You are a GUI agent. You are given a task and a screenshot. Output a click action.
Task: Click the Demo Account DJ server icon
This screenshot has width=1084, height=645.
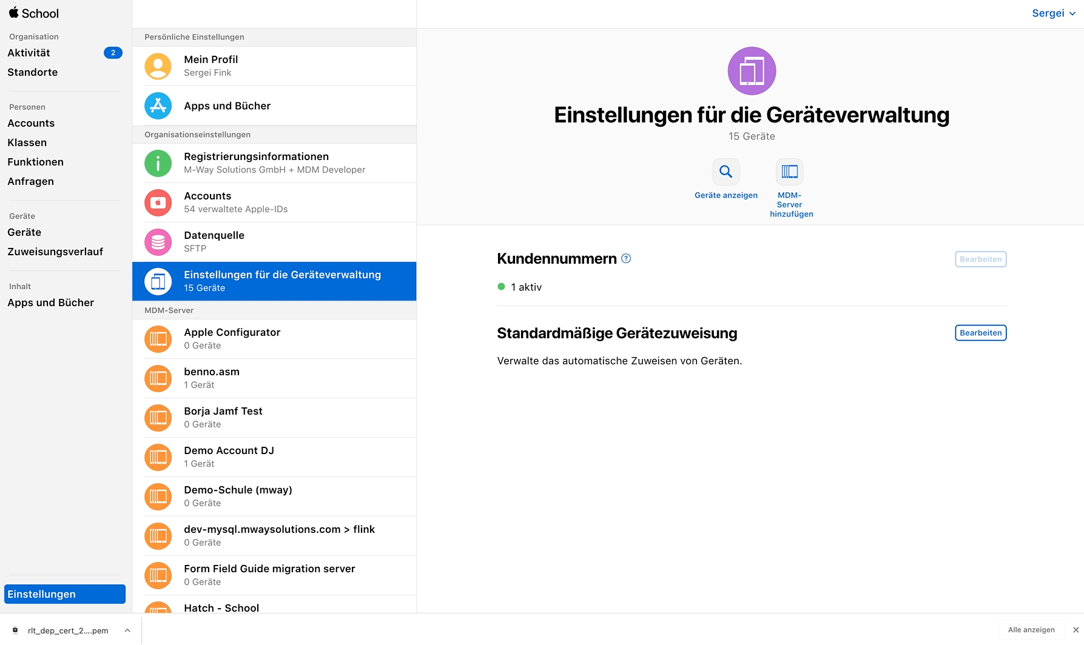click(x=158, y=457)
